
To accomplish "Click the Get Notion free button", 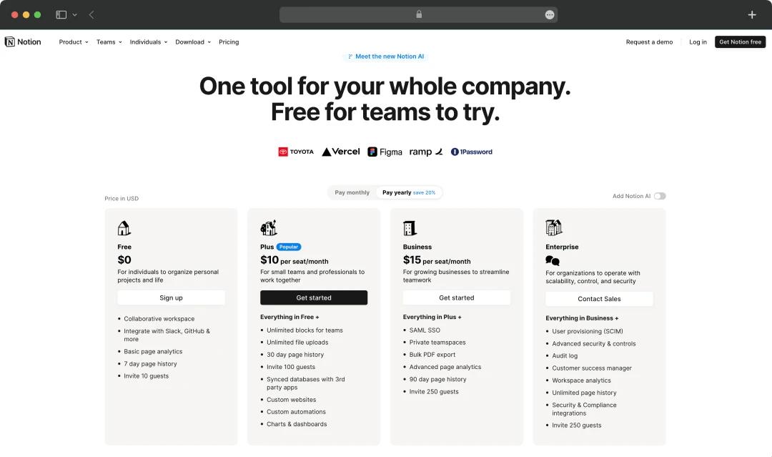I will click(740, 41).
